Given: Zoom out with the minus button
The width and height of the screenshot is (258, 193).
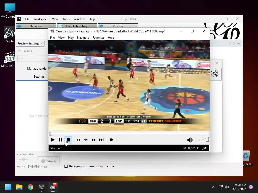Looking at the screenshot, I should 107,166.
